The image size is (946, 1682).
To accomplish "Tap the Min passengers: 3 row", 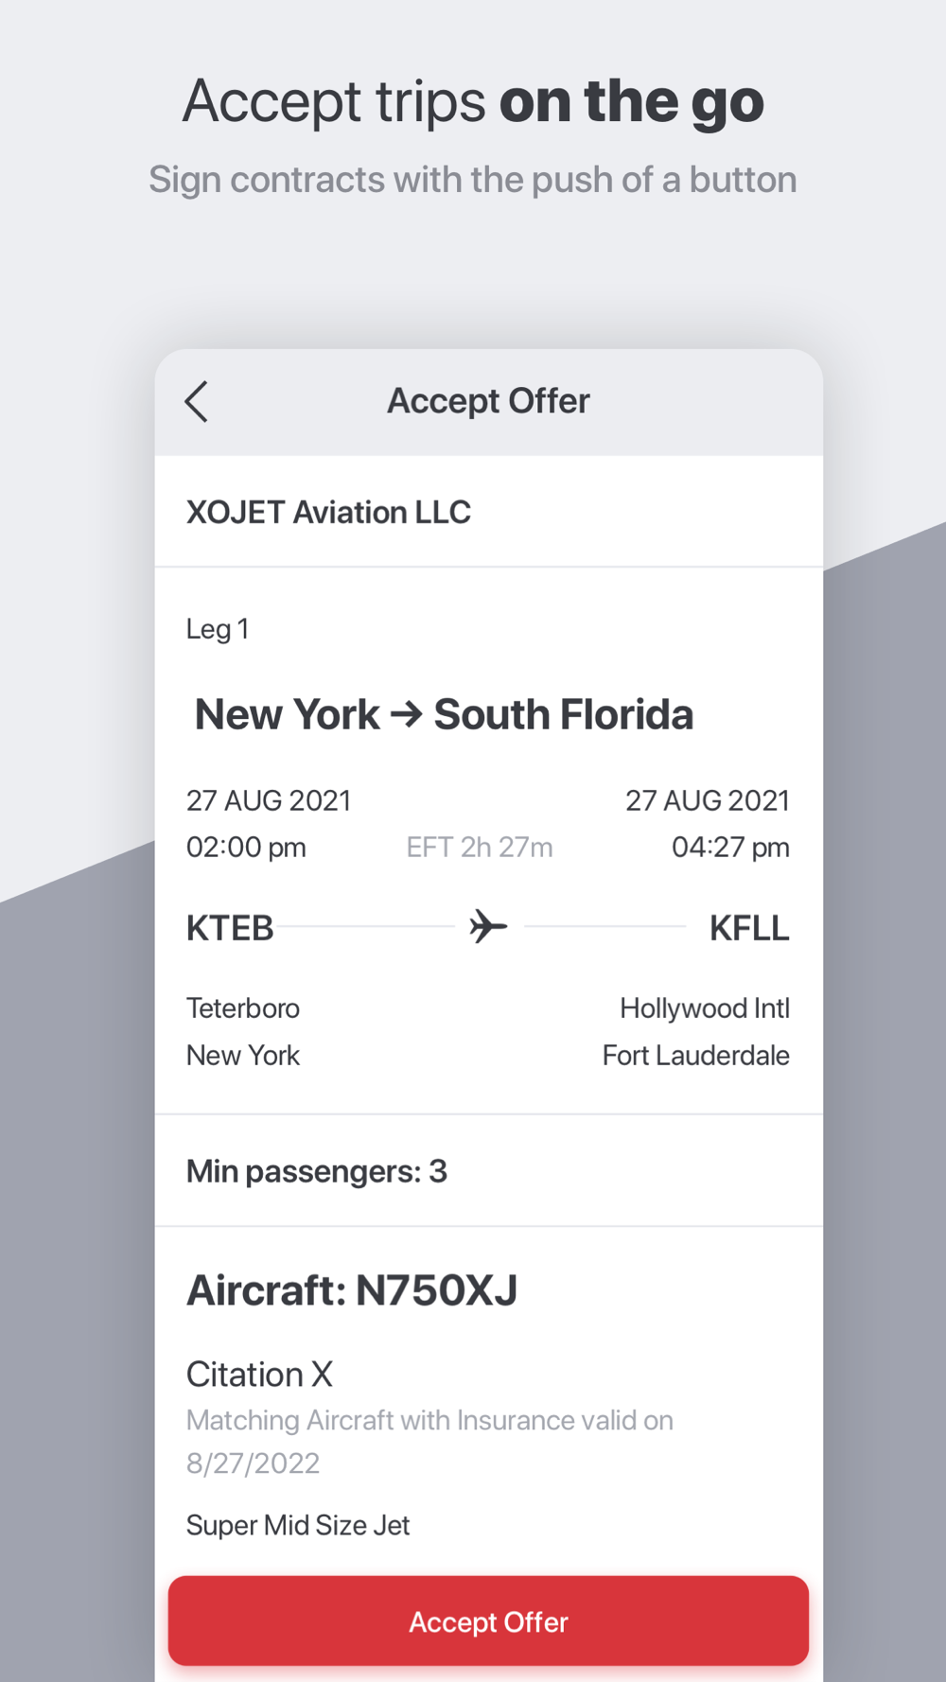I will coord(317,1171).
